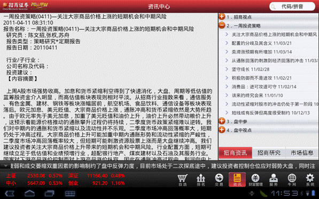Open the 自选 shopping cart icon
Image resolution: width=319 pixels, height=199 pixels.
point(183,179)
